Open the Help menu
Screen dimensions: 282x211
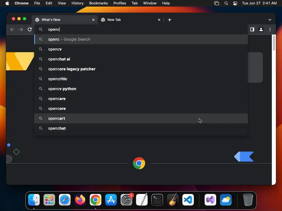166,3
